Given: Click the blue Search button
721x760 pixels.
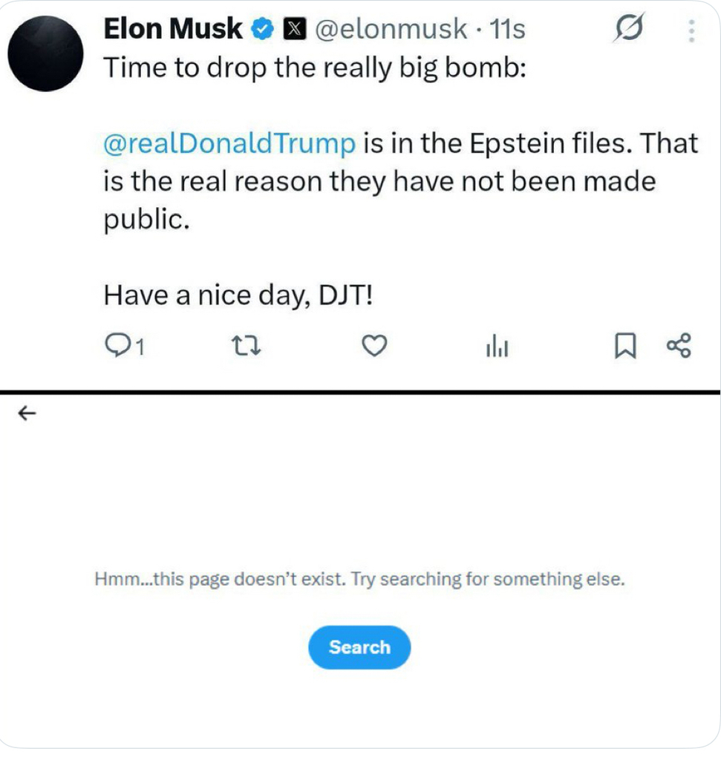Looking at the screenshot, I should click(359, 647).
